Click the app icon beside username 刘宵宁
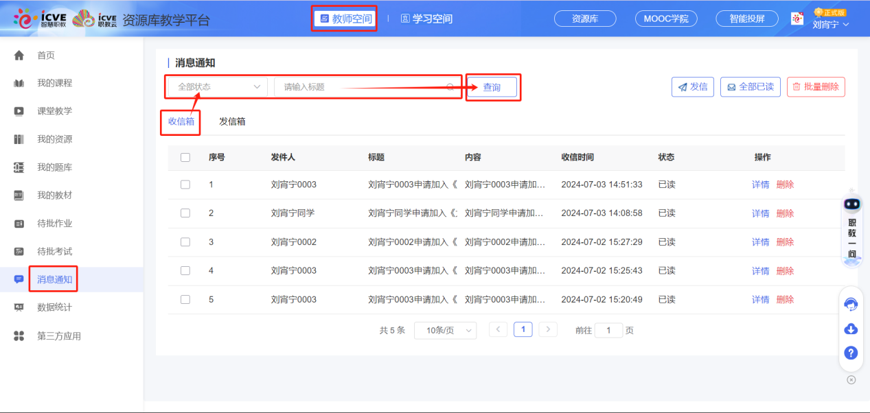 tap(797, 19)
